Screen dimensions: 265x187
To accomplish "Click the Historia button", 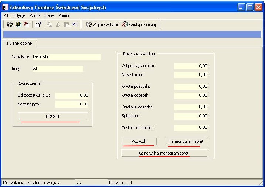I will 53,116.
